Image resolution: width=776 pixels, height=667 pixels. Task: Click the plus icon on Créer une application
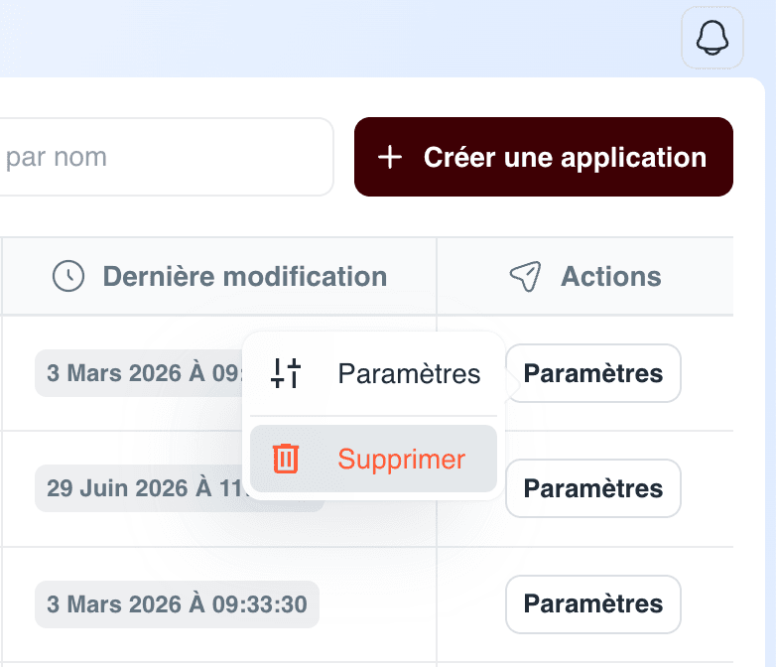coord(390,158)
